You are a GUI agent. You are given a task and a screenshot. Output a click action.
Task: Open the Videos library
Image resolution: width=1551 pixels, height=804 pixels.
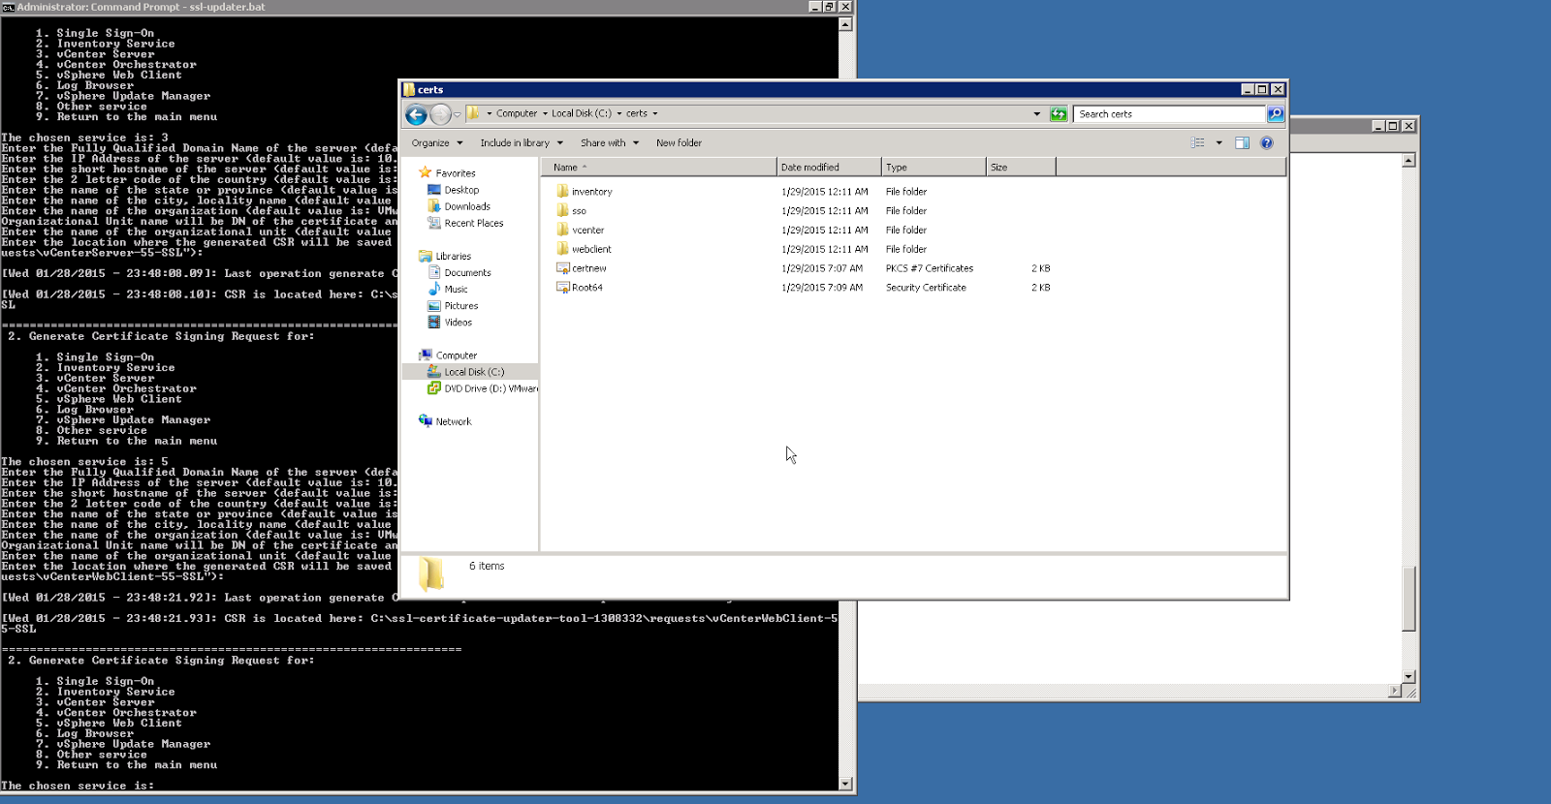[458, 323]
